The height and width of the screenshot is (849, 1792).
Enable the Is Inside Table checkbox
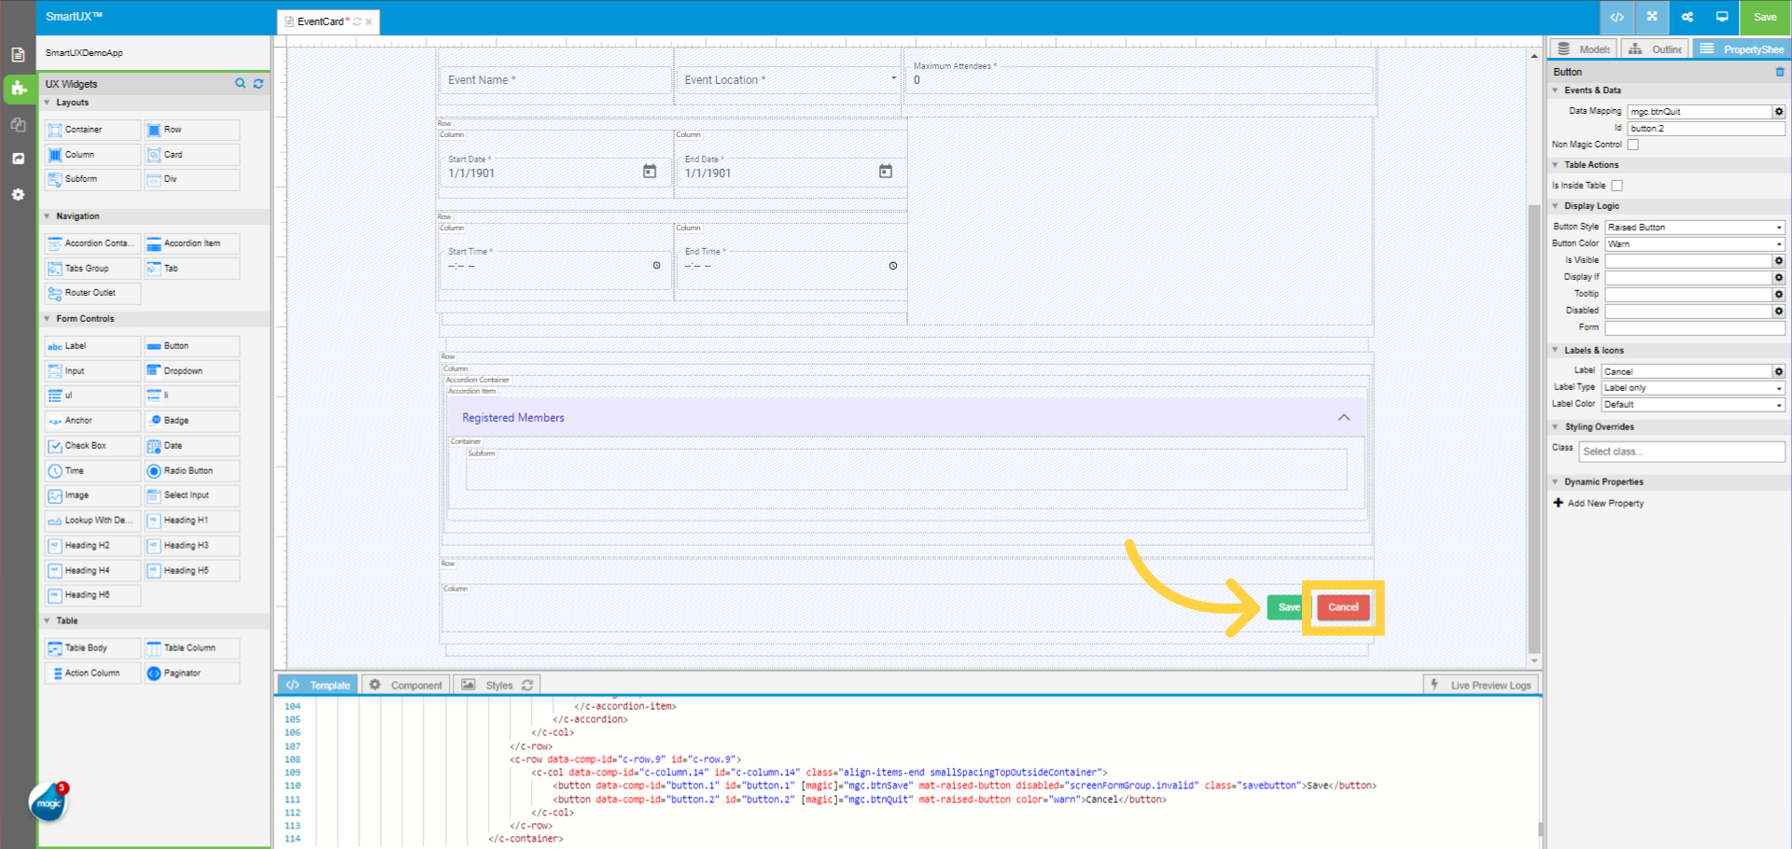pyautogui.click(x=1617, y=186)
